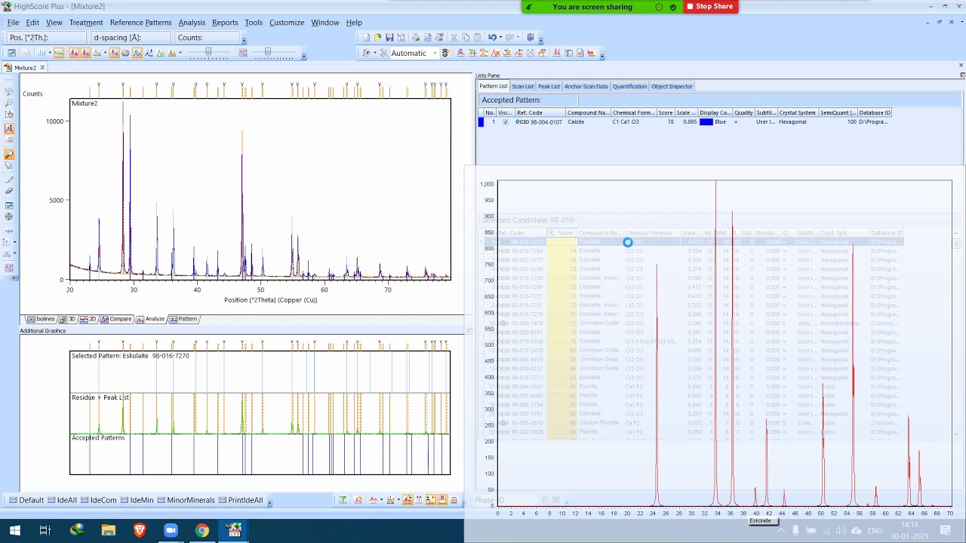Adjust the first graphics toolbar slider

[208, 53]
